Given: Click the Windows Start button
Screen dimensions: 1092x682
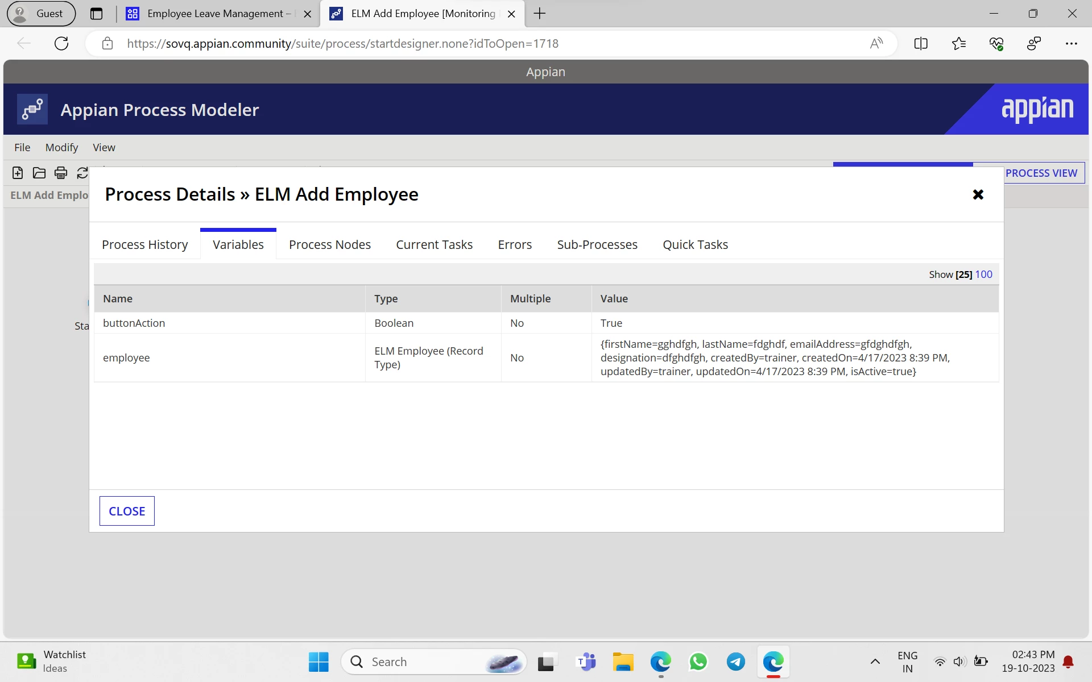Looking at the screenshot, I should coord(318,662).
